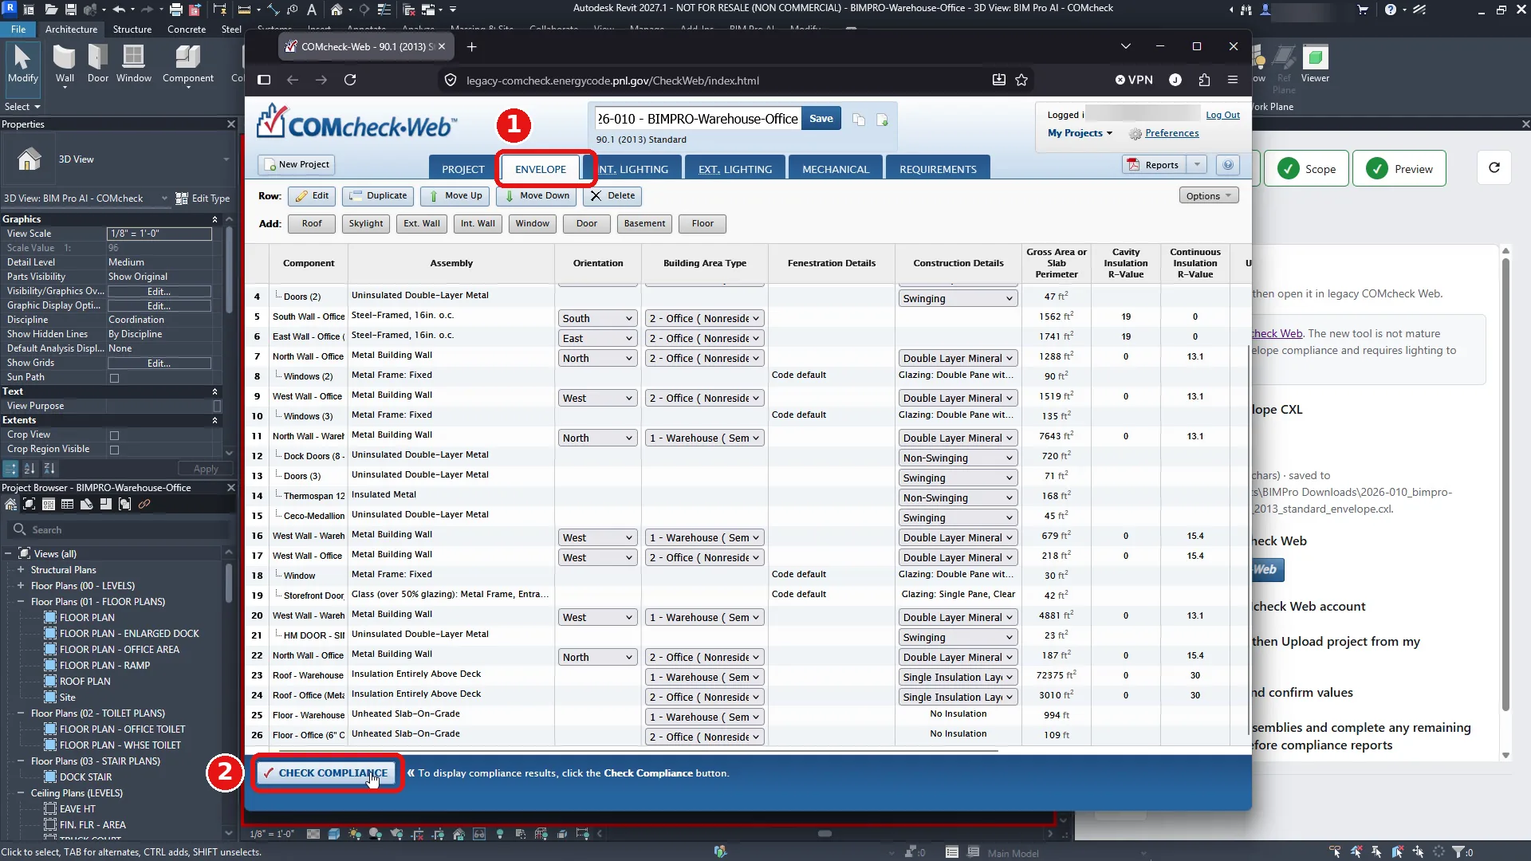Bookmark the COMcheck page with star icon

pyautogui.click(x=1021, y=80)
